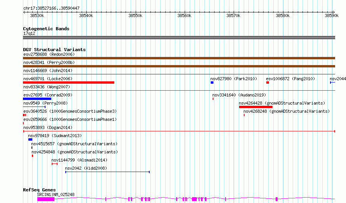
Task: Select the nsv827980 (Park2010) label
Action: [x=234, y=79]
